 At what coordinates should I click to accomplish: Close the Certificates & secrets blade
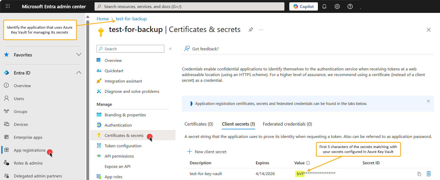tap(429, 30)
